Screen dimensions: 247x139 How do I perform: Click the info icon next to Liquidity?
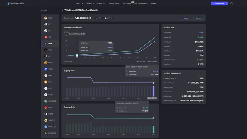pyautogui.click(x=170, y=64)
